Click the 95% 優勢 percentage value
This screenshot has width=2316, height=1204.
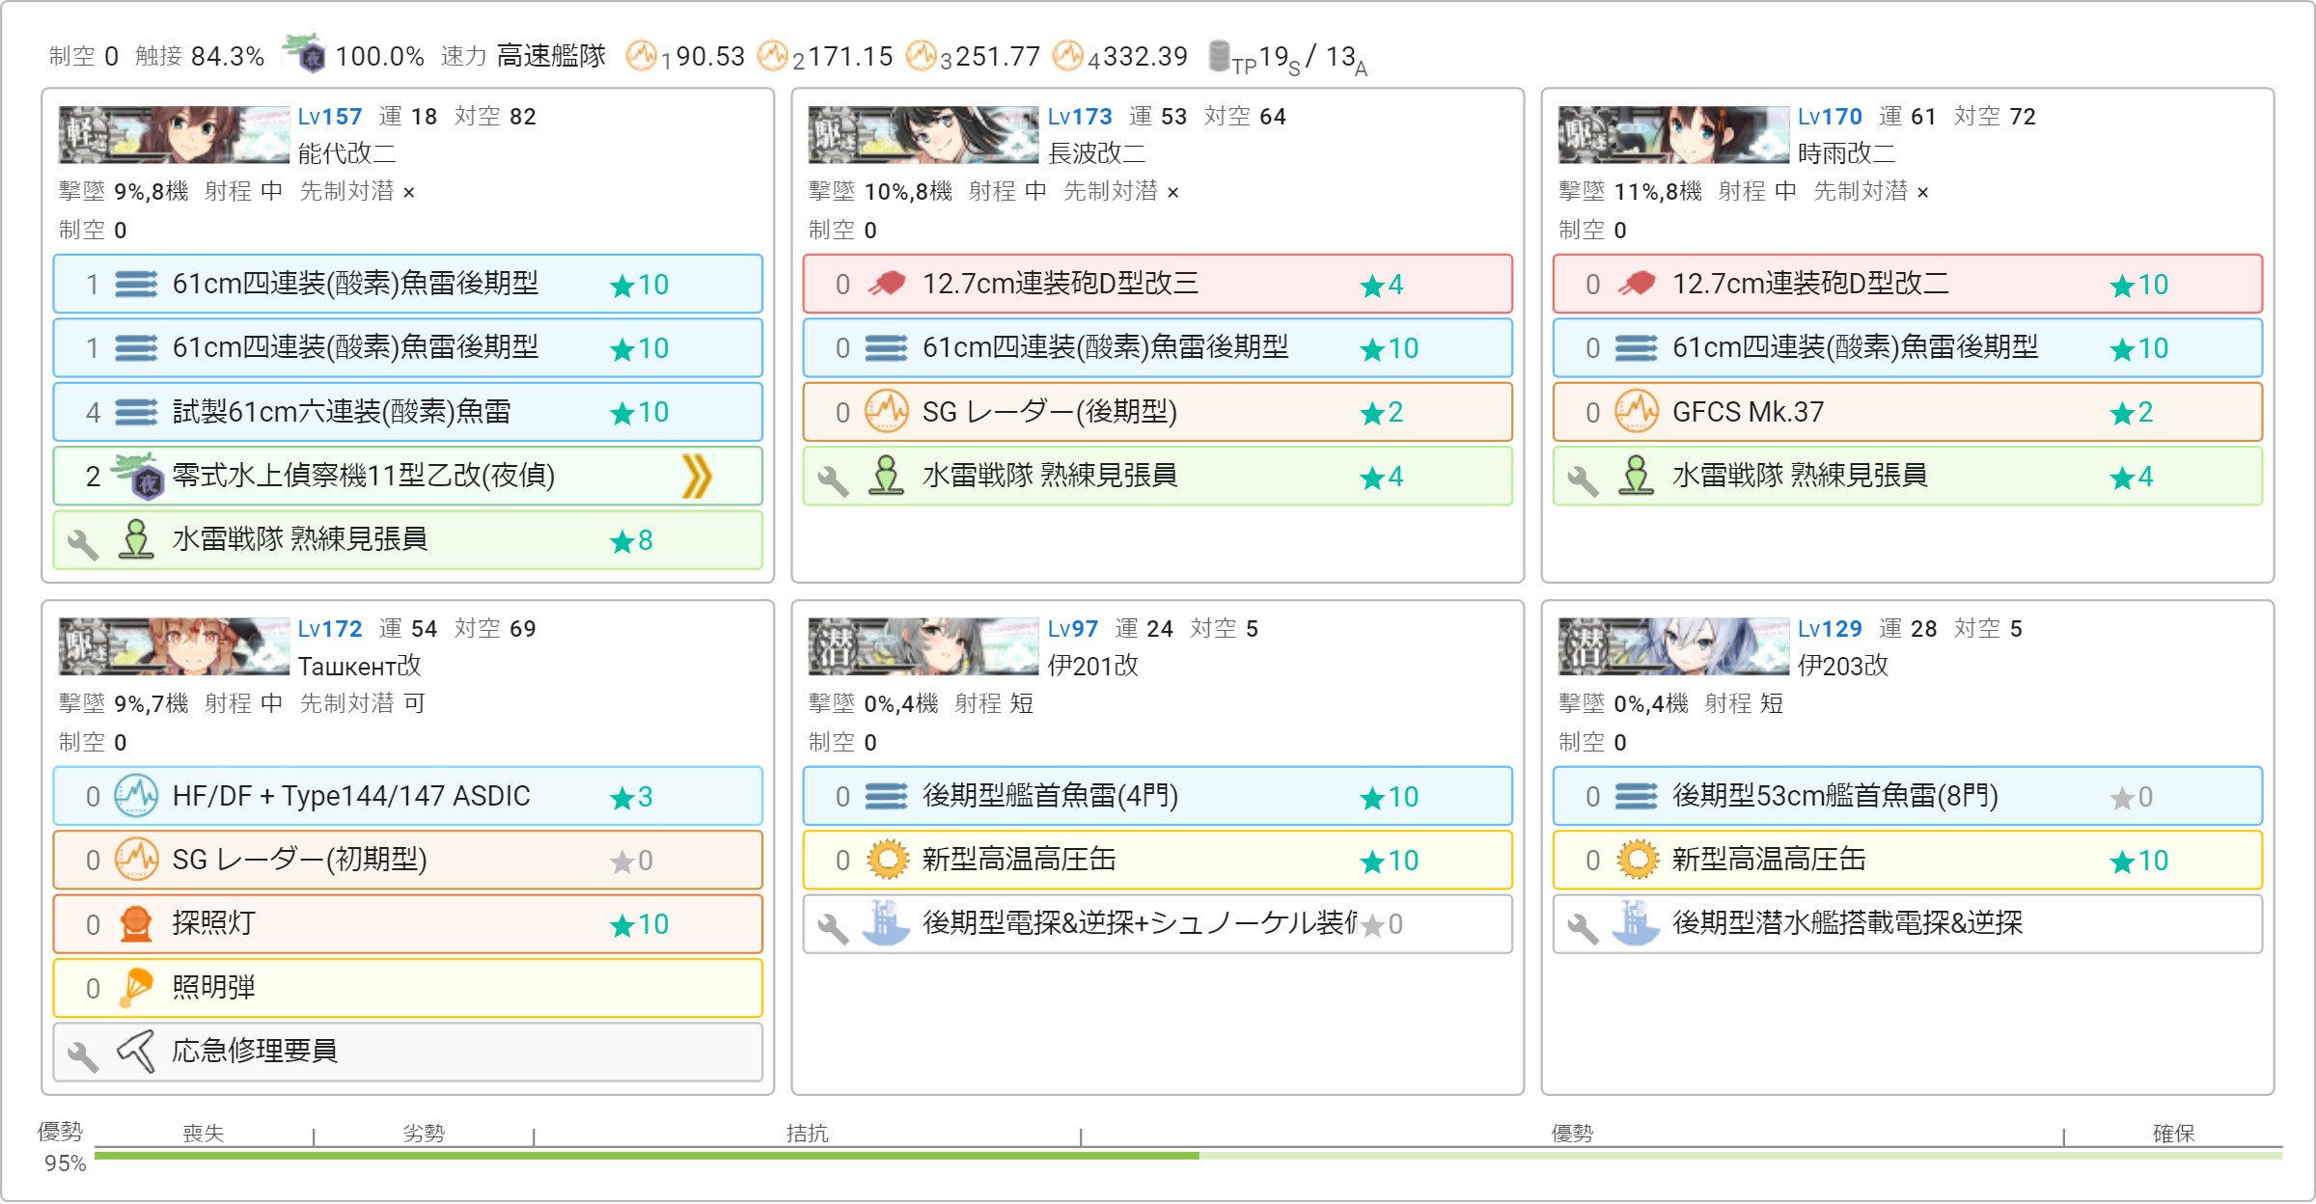pyautogui.click(x=65, y=1163)
